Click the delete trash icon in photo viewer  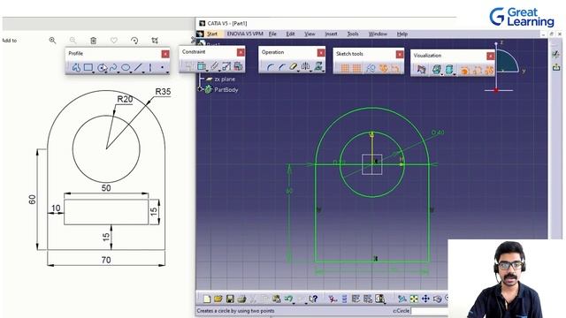click(93, 41)
